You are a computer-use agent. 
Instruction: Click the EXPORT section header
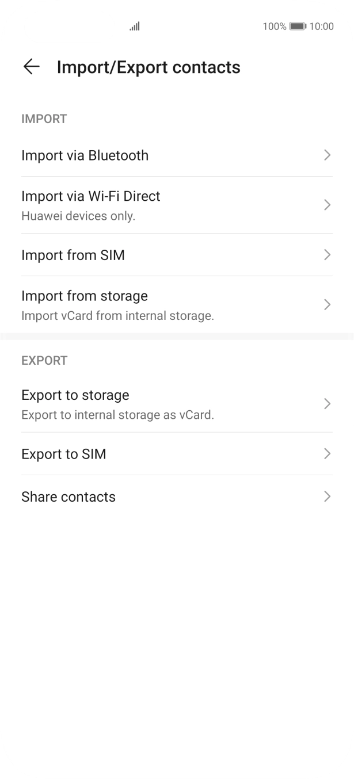tap(44, 361)
